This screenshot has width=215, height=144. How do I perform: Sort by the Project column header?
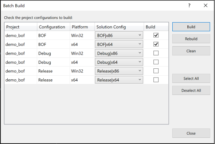click(21, 27)
